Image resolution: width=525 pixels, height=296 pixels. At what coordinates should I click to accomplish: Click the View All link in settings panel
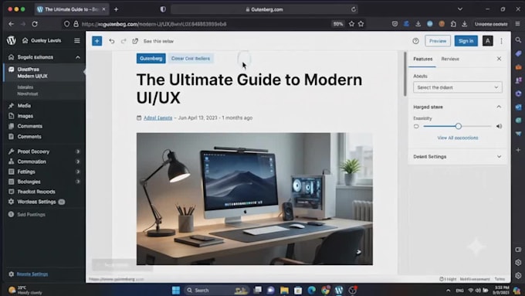tap(457, 138)
